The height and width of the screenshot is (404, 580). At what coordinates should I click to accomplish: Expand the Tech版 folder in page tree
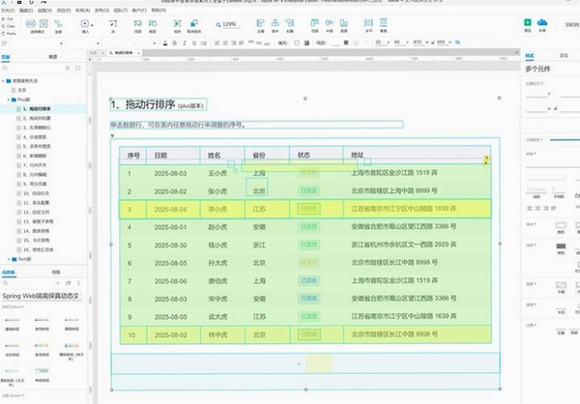click(8, 259)
